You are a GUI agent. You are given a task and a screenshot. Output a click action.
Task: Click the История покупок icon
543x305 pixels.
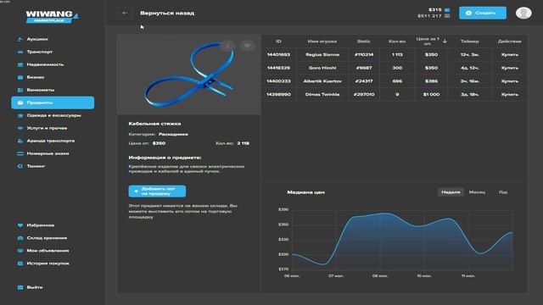click(20, 263)
